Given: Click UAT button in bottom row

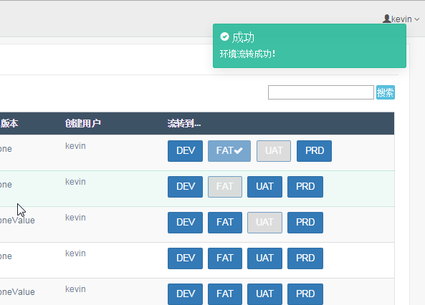Looking at the screenshot, I should click(x=264, y=294).
